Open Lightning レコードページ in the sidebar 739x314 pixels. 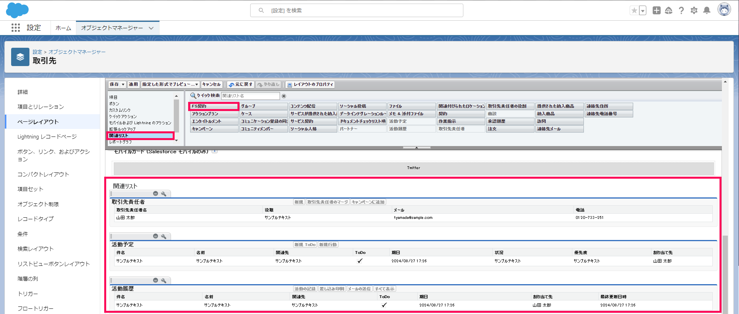click(47, 137)
